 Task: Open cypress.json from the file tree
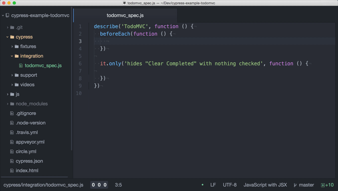click(x=29, y=161)
